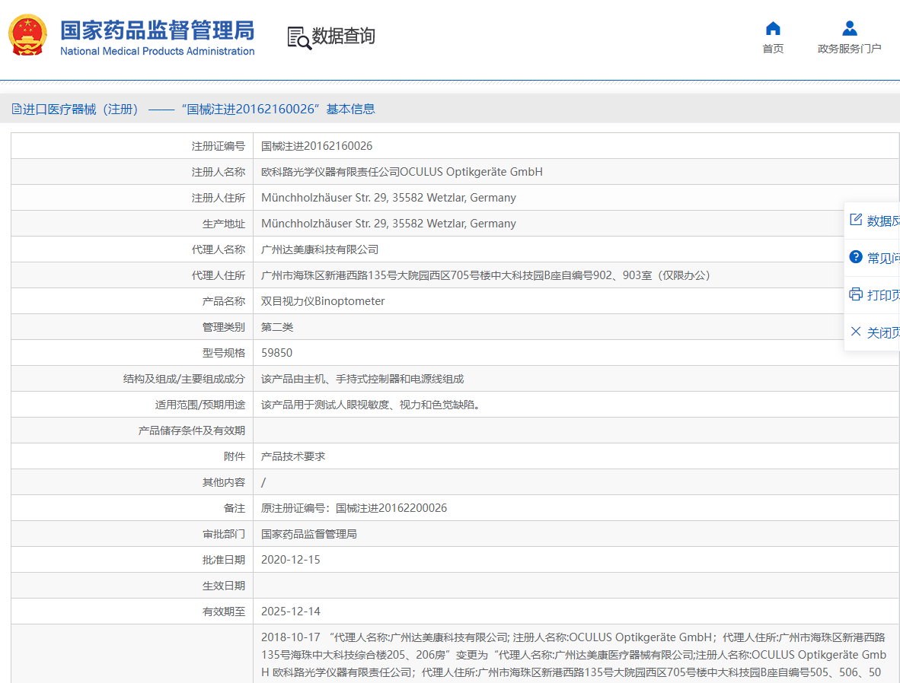The width and height of the screenshot is (900, 683).
Task: Select agent name 广州达美康科技有限公司
Action: click(x=320, y=249)
